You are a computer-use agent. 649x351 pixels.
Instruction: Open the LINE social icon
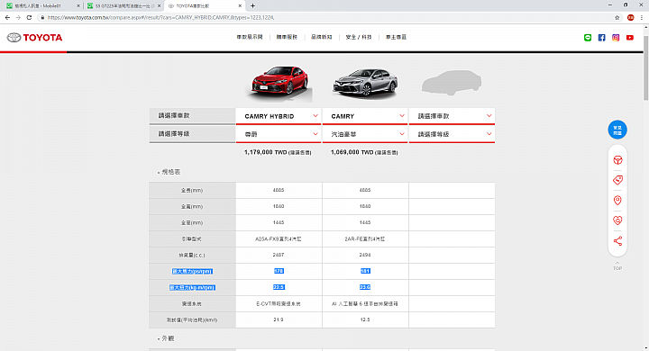pos(588,38)
